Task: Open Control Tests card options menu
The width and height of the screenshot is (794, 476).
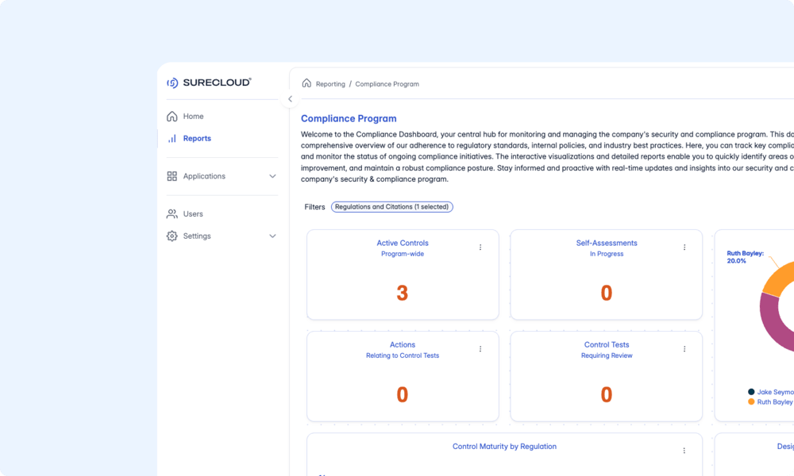Action: pos(684,349)
